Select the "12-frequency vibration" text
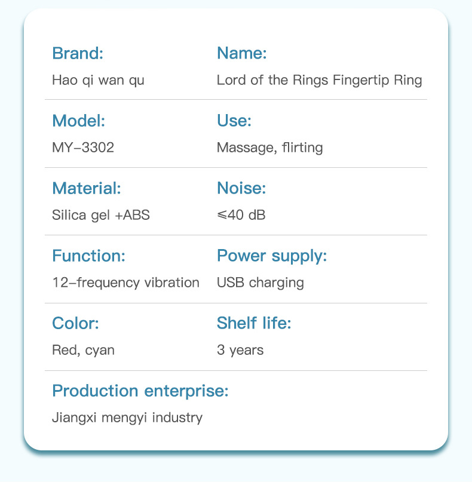The width and height of the screenshot is (472, 485). (125, 283)
